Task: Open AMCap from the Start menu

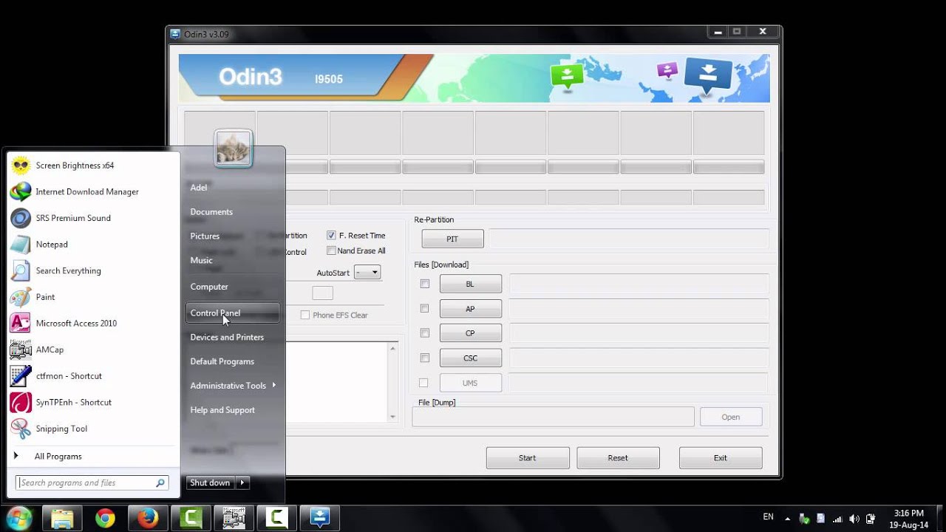Action: [x=93, y=350]
